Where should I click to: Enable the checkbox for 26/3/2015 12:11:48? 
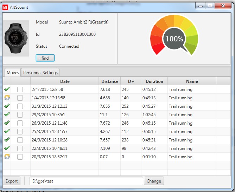[x=20, y=123]
